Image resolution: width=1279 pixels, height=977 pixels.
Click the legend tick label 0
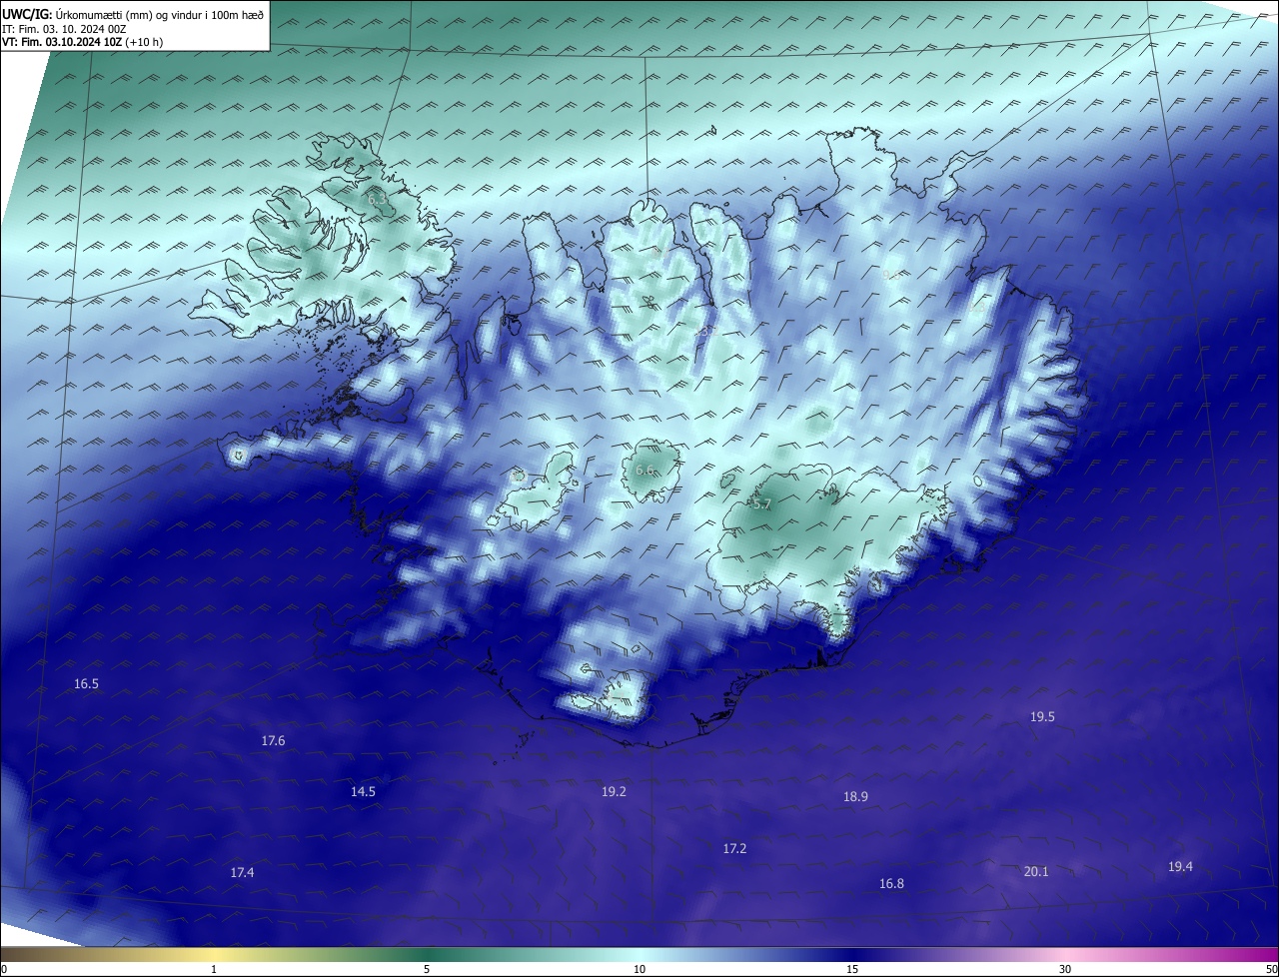click(4, 969)
